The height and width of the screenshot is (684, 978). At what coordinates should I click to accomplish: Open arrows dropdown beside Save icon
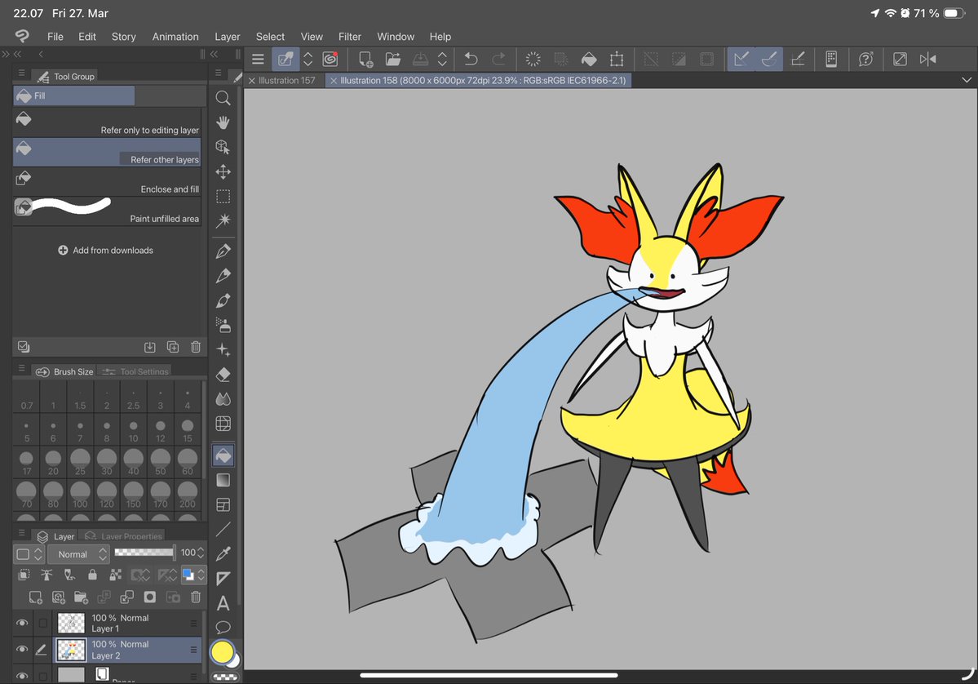click(442, 60)
